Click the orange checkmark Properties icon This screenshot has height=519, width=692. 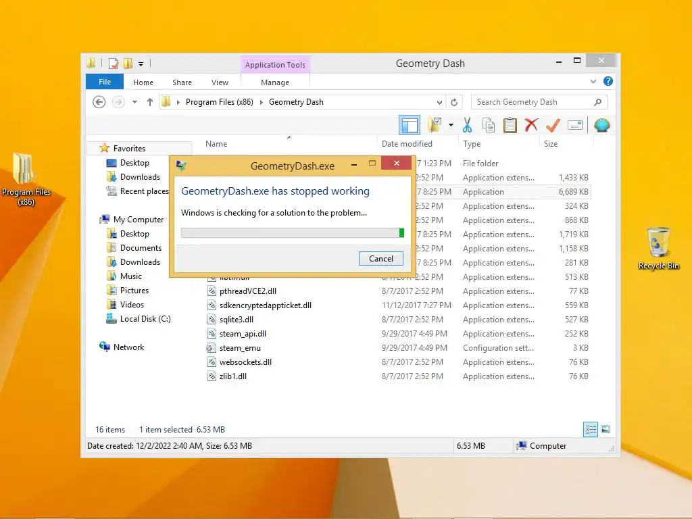(553, 125)
